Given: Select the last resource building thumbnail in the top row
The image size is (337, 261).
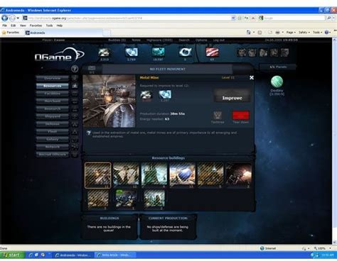Looking at the screenshot, I should [x=239, y=175].
